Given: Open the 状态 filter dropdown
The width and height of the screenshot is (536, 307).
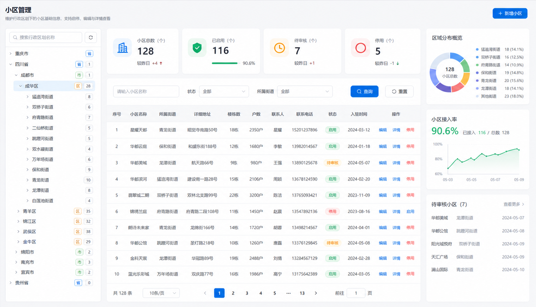Looking at the screenshot, I should (224, 92).
